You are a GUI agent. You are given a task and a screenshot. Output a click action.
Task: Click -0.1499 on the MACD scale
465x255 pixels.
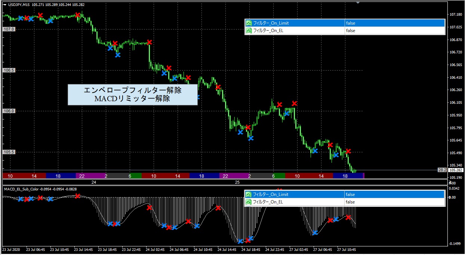455,244
